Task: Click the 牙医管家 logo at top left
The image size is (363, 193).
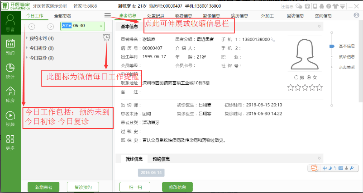Action: (x=16, y=5)
